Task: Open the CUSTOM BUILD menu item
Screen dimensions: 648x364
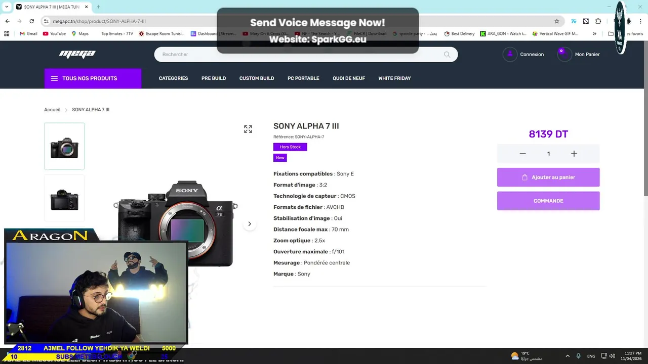Action: (x=257, y=78)
